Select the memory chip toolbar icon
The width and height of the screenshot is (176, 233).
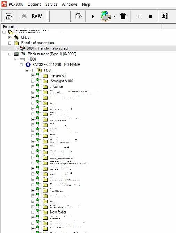tap(123, 16)
